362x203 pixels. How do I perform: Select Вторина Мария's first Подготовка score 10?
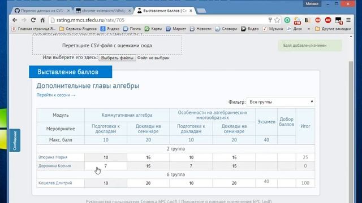(106, 157)
